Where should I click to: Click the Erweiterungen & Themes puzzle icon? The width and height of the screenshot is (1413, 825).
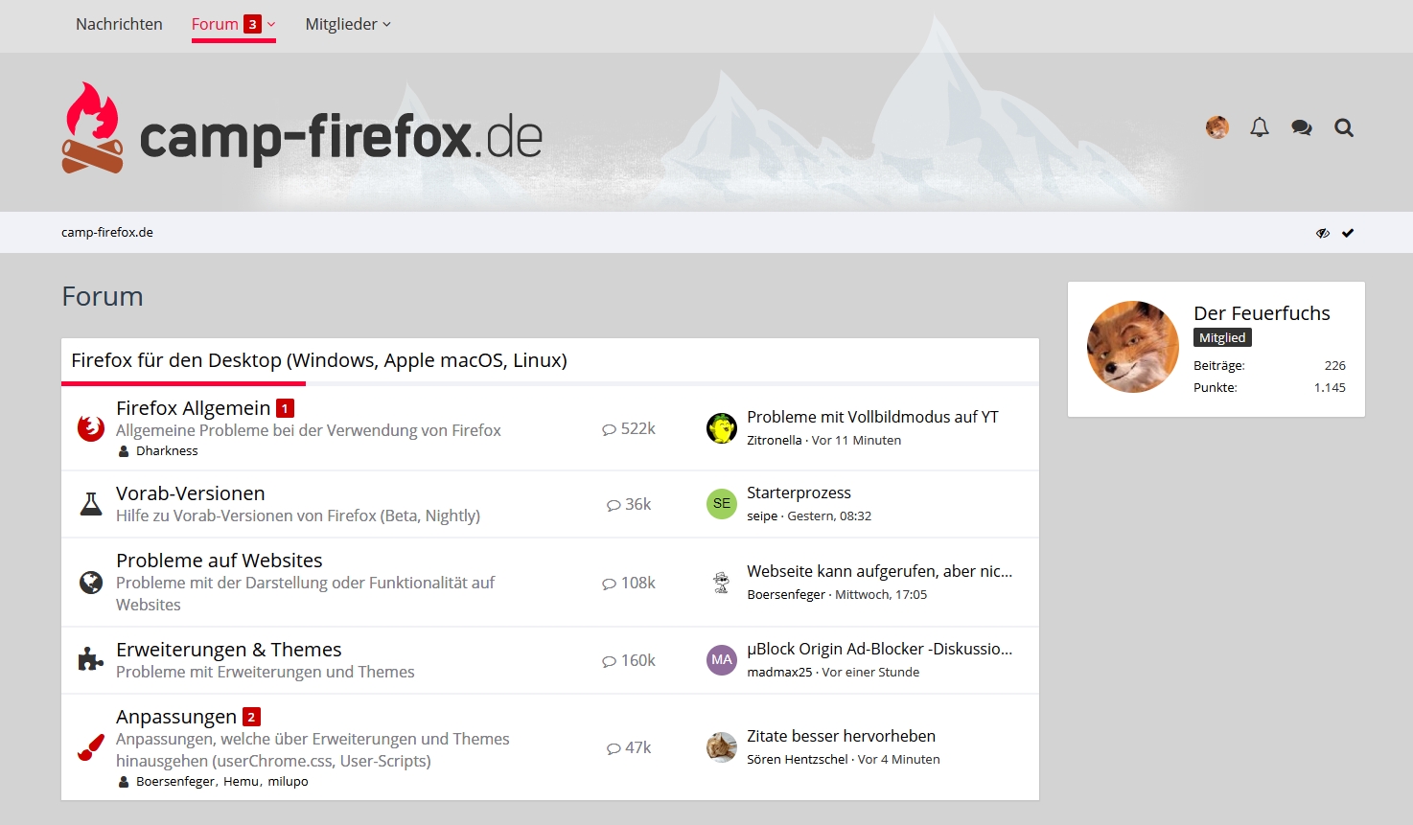point(91,660)
